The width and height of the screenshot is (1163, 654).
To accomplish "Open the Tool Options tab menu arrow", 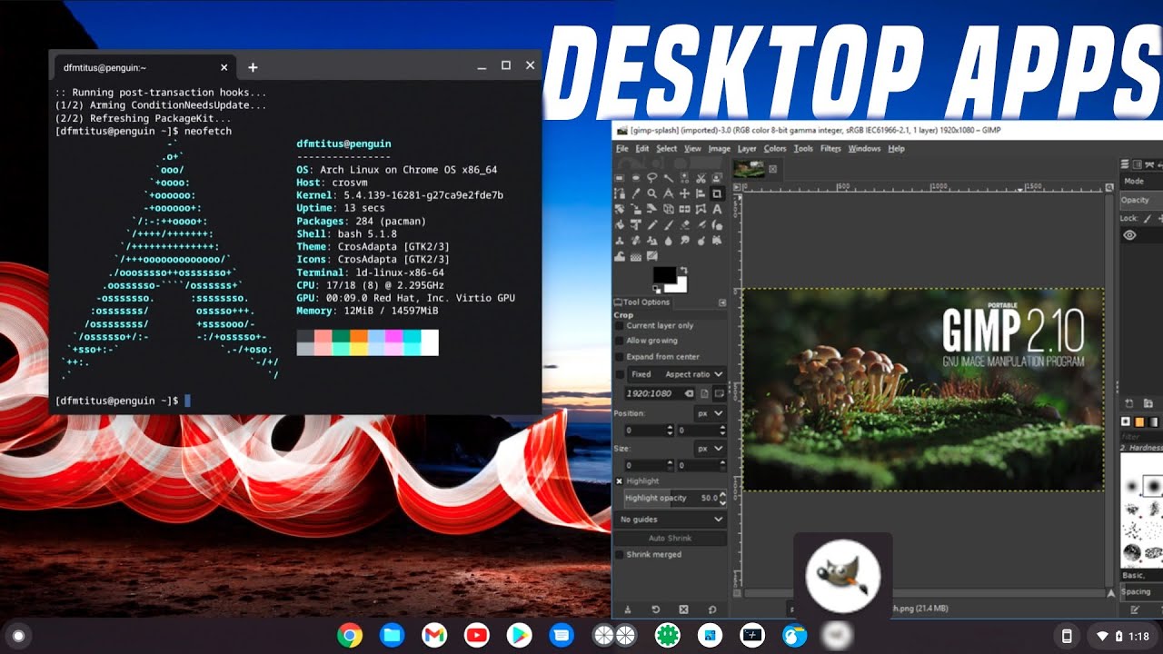I will [x=722, y=302].
